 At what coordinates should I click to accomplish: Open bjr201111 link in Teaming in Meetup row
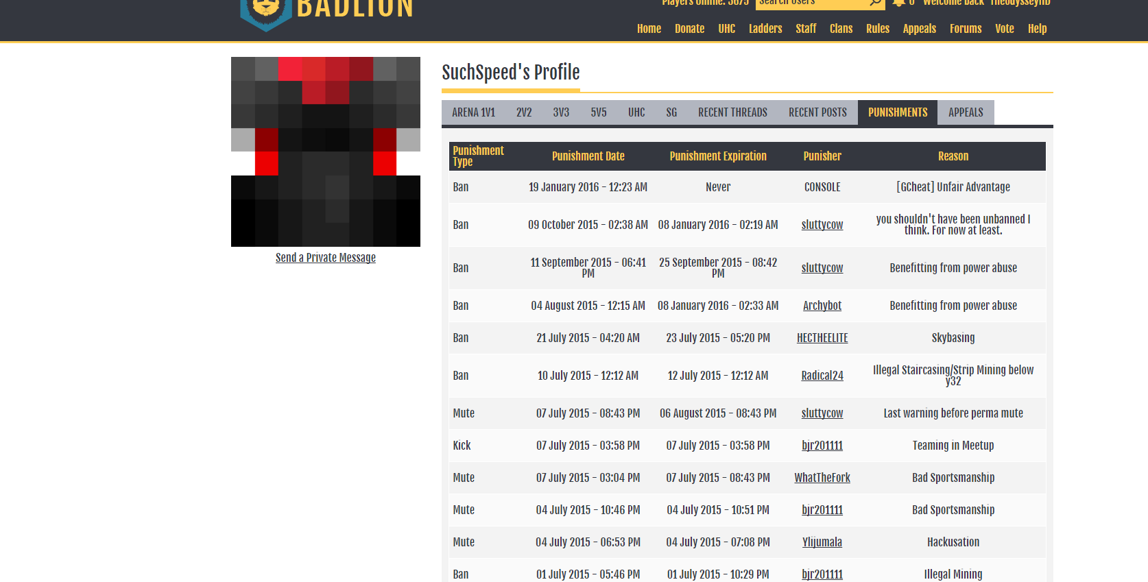coord(822,446)
